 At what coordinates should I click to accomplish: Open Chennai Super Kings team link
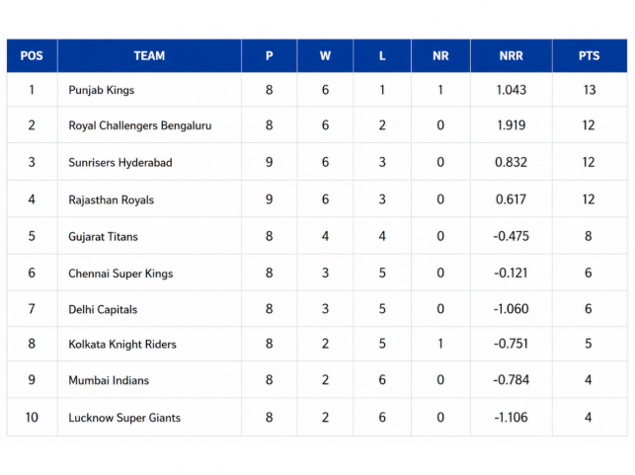pyautogui.click(x=120, y=274)
